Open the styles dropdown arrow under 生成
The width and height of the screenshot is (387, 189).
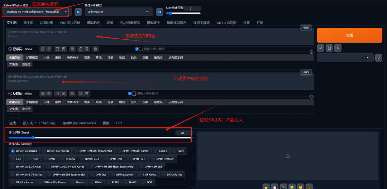(x=368, y=58)
